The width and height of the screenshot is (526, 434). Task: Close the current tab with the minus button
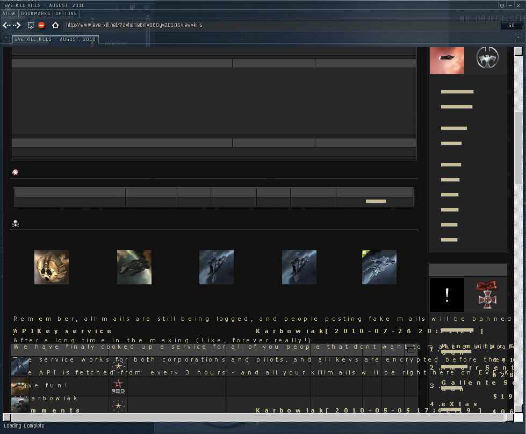6,38
